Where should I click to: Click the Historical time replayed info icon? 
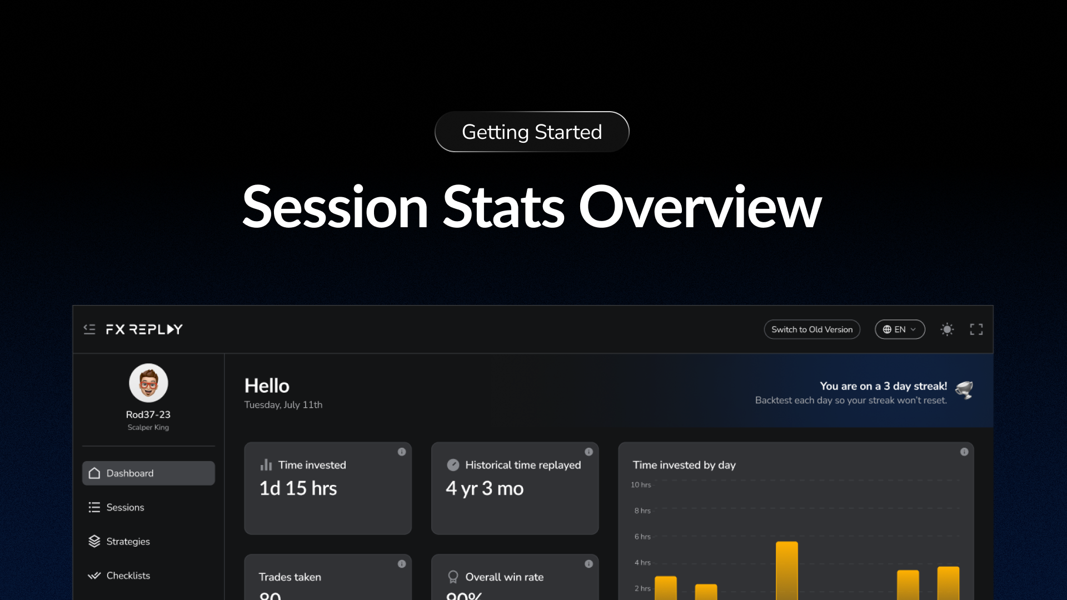[589, 452]
